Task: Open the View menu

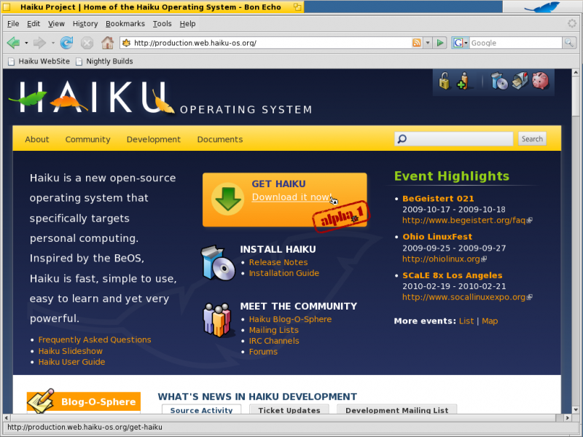Action: click(56, 24)
